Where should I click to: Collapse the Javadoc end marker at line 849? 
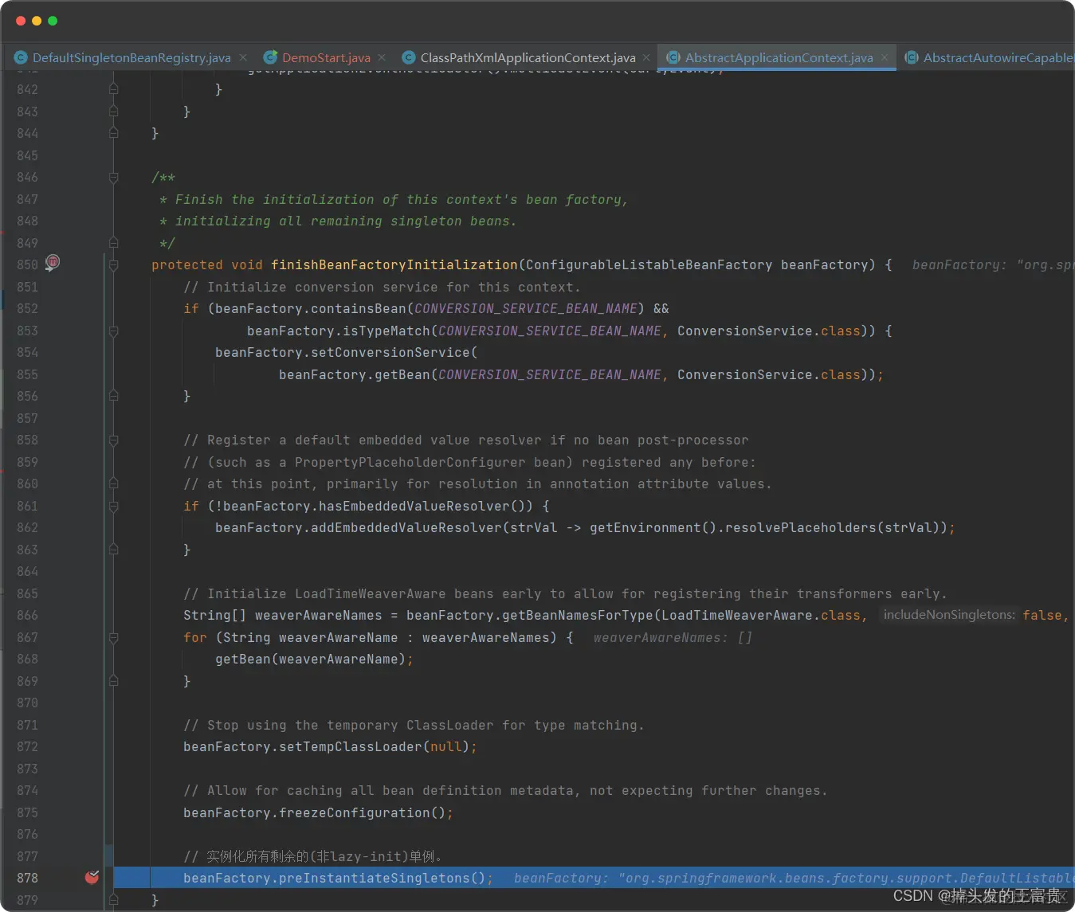[114, 242]
